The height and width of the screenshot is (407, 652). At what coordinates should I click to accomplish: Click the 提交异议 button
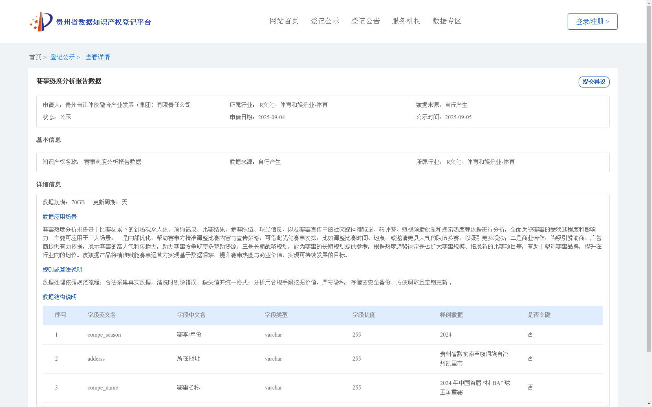(594, 82)
